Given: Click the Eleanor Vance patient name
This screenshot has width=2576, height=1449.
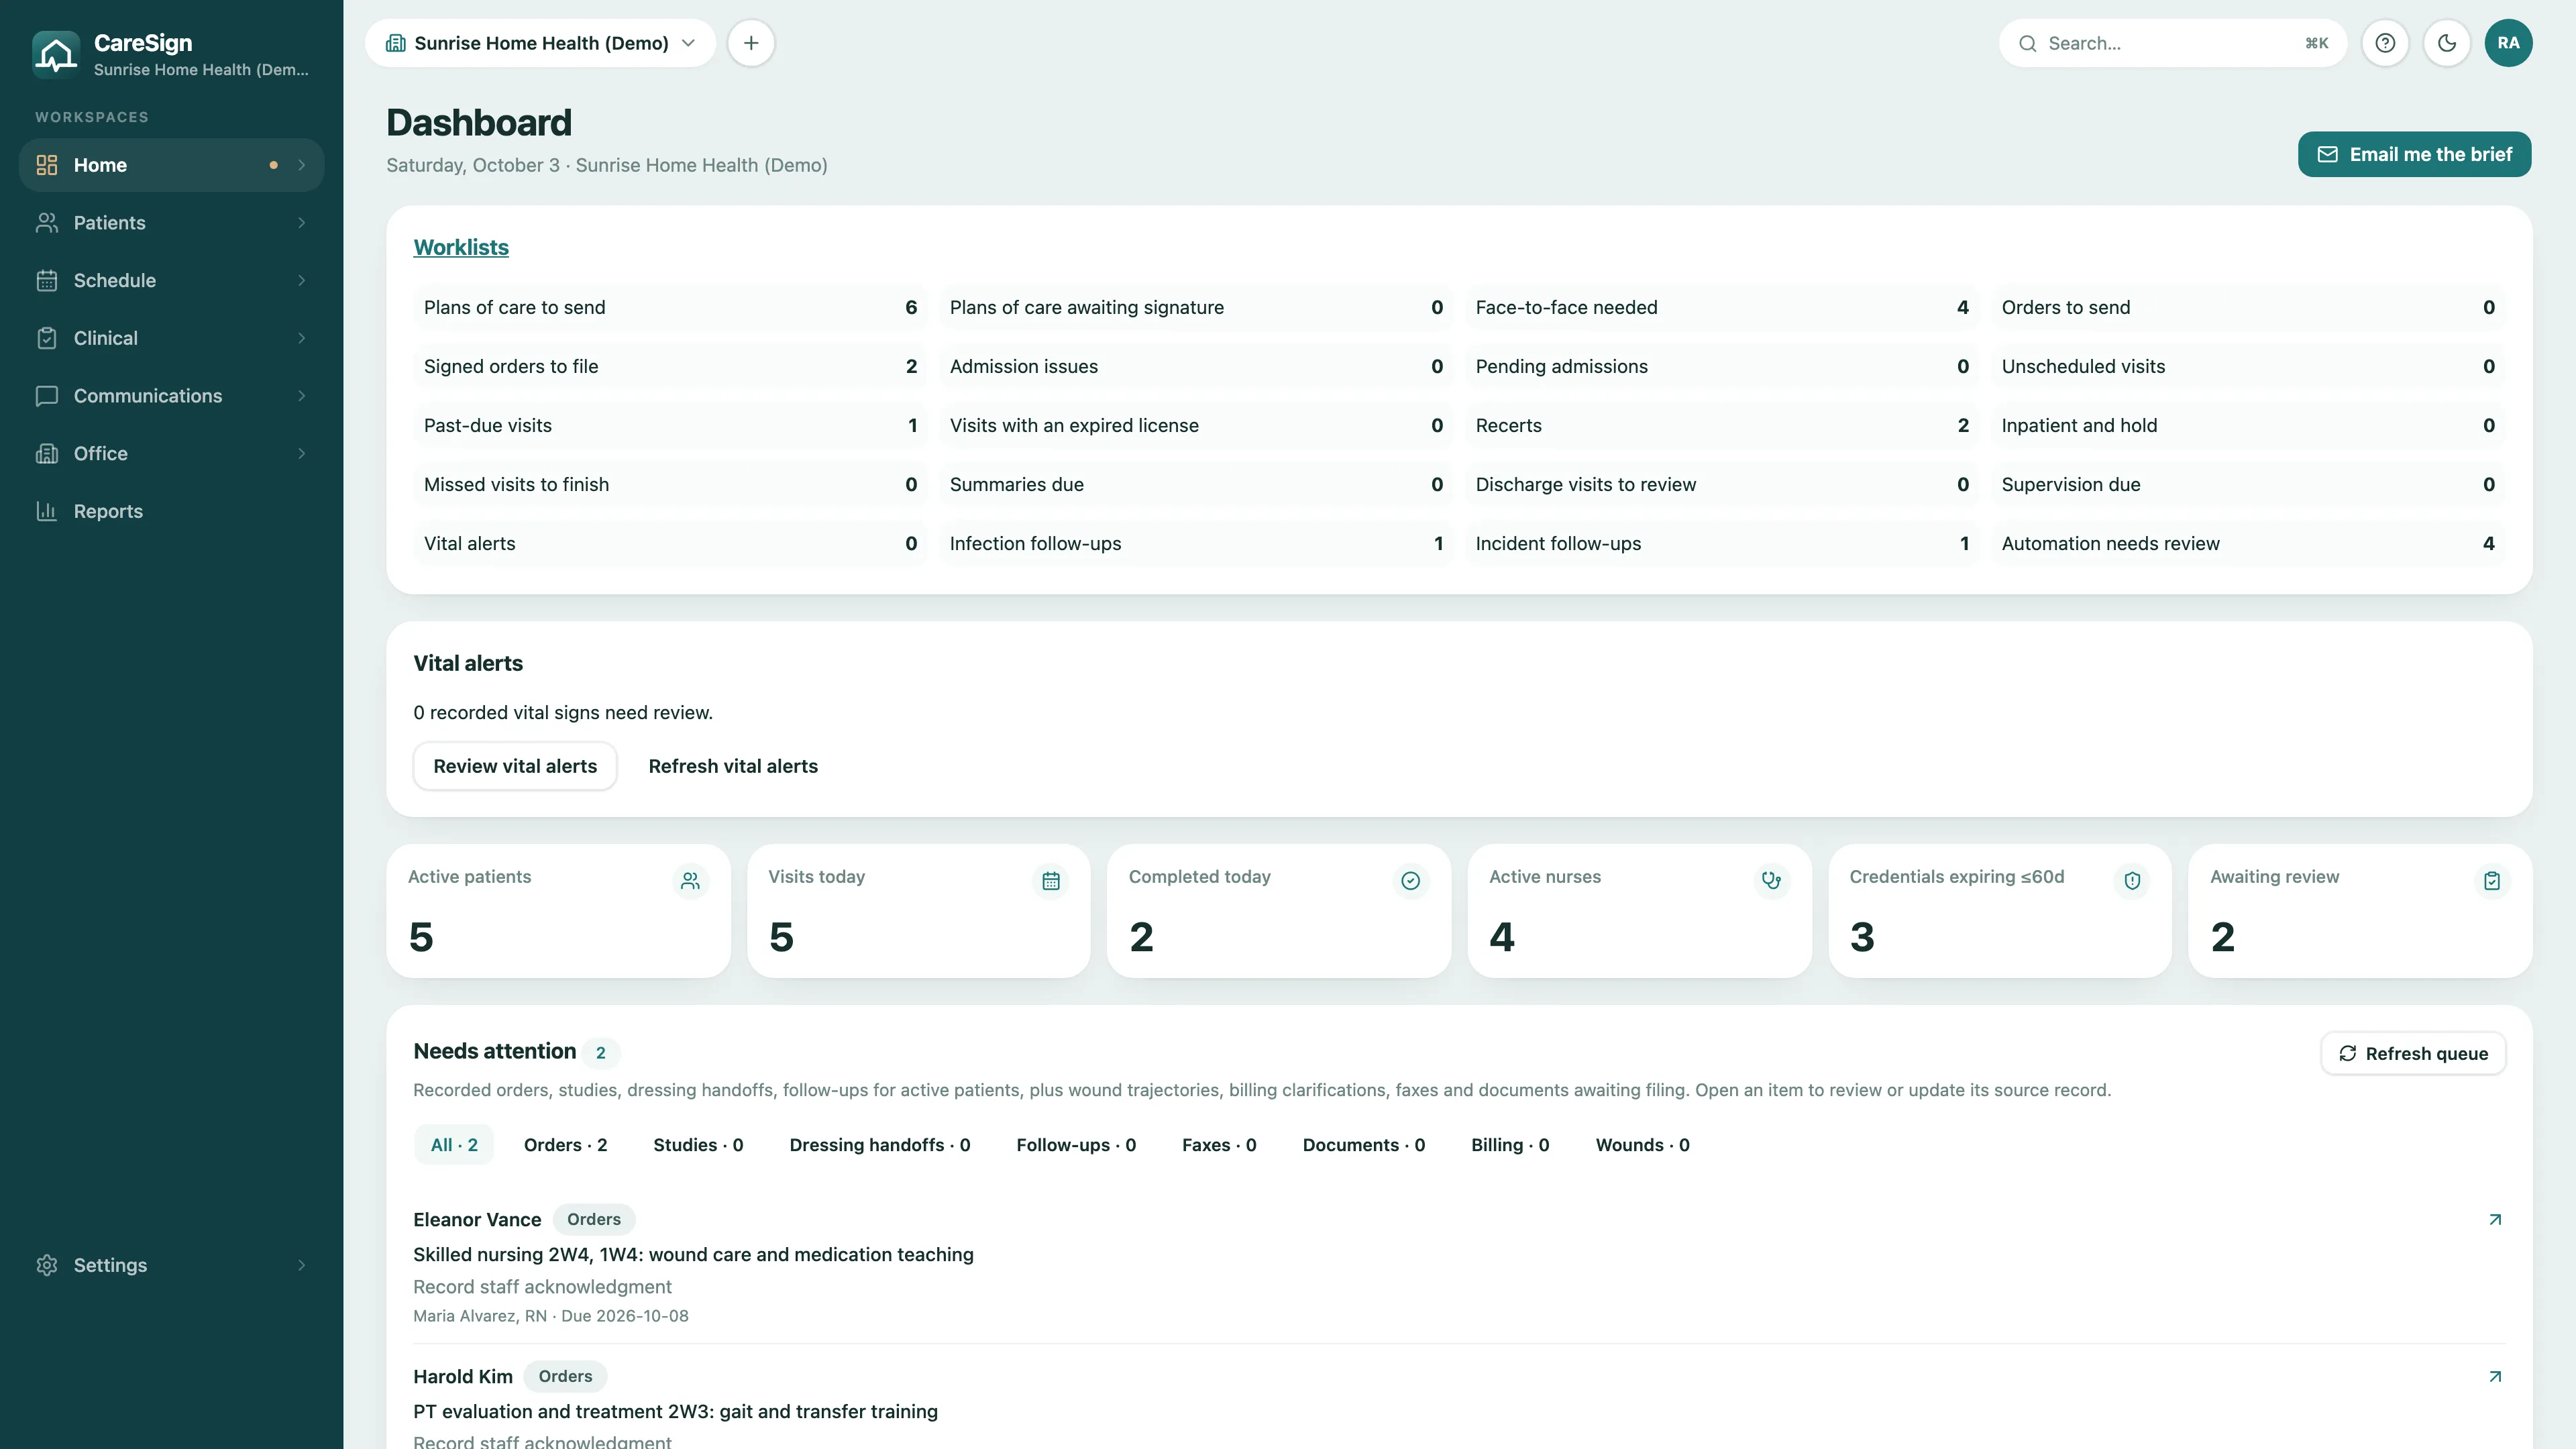Looking at the screenshot, I should (477, 1219).
